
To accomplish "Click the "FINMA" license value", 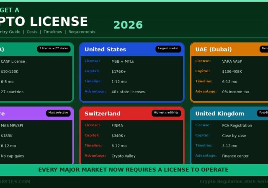I will (x=117, y=126).
